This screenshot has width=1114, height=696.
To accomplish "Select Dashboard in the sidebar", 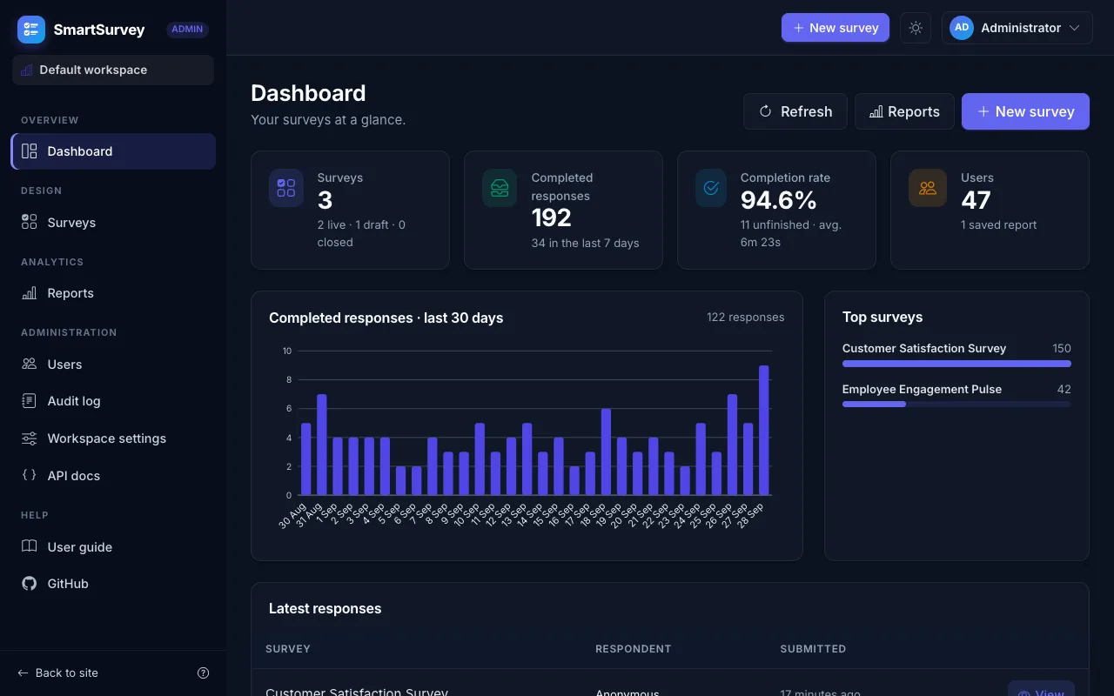I will click(x=113, y=151).
